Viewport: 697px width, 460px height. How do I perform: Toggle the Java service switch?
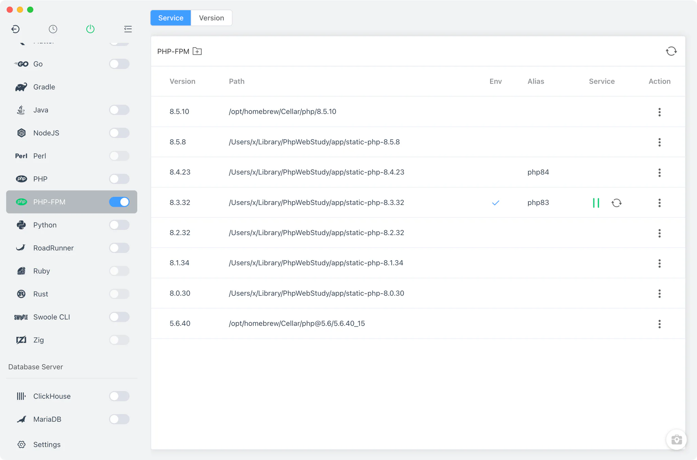[x=119, y=110]
